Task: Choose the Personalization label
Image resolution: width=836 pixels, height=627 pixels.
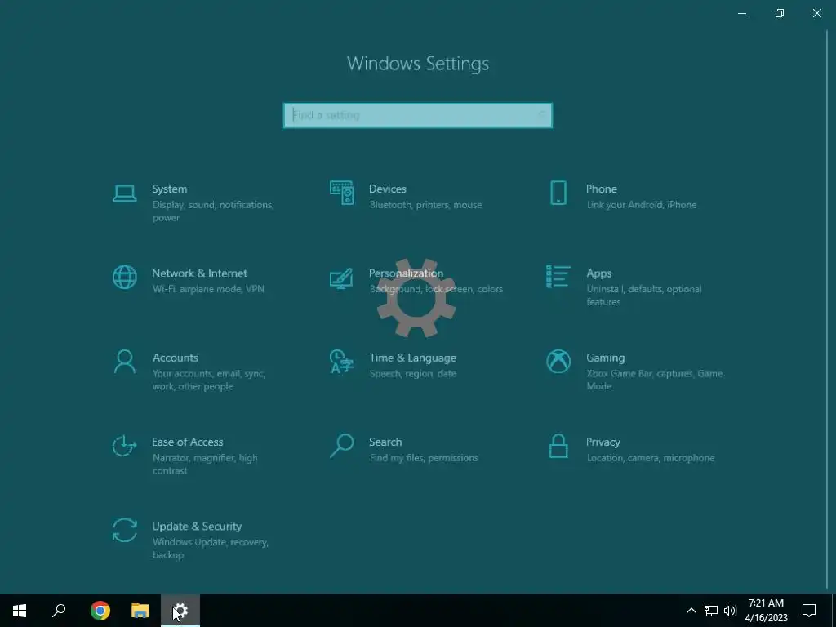Action: pos(407,273)
